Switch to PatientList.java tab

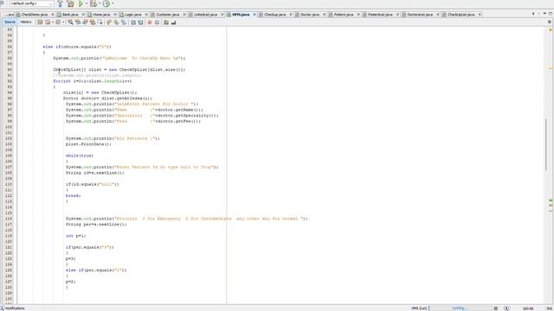(380, 15)
